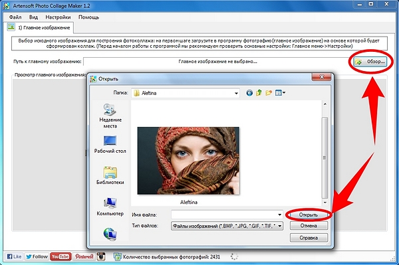Click the Открыть dialog title icon
The width and height of the screenshot is (399, 265).
pos(93,79)
